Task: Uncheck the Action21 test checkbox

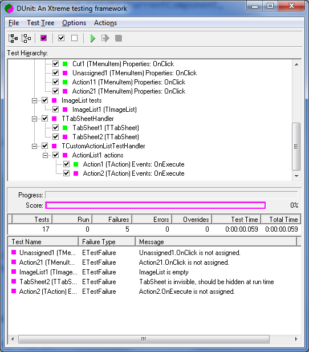Action: coord(56,91)
